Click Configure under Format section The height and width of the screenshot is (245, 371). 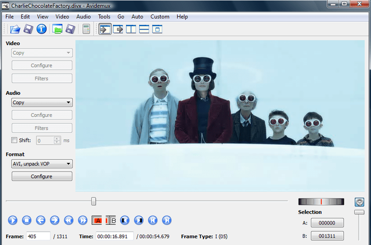42,177
